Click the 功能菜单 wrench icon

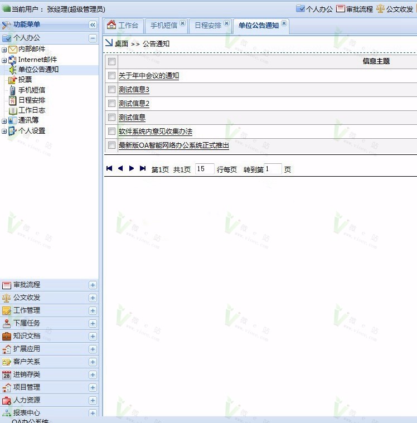point(7,25)
